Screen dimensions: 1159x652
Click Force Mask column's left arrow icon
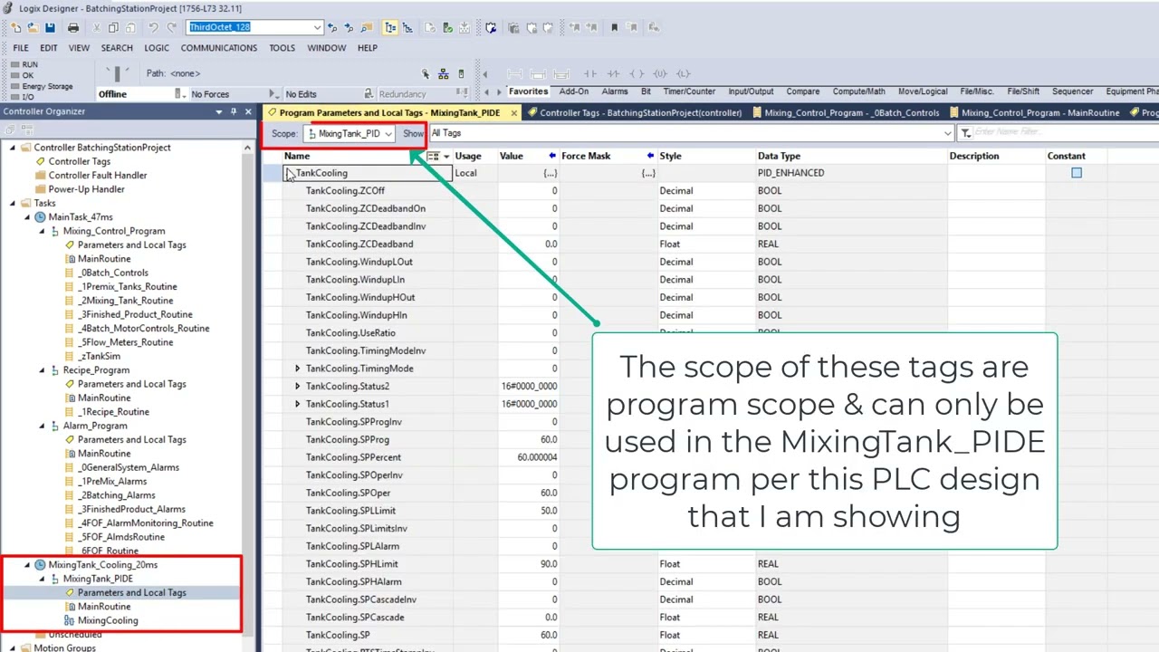pos(650,156)
